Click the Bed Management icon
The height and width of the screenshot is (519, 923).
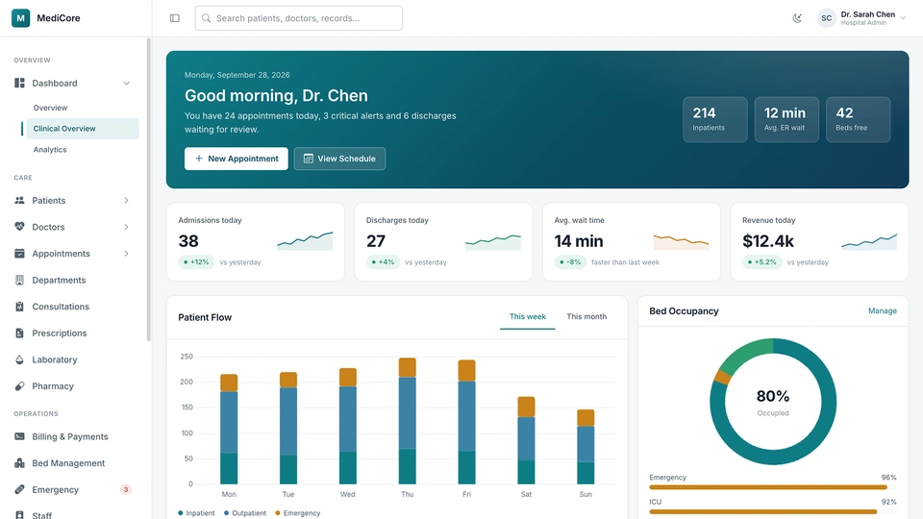(19, 463)
